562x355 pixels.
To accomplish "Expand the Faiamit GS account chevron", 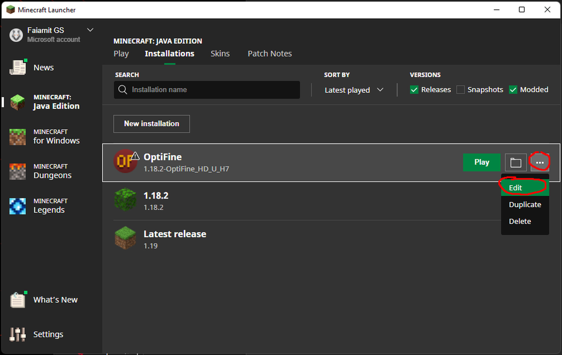I will (90, 30).
